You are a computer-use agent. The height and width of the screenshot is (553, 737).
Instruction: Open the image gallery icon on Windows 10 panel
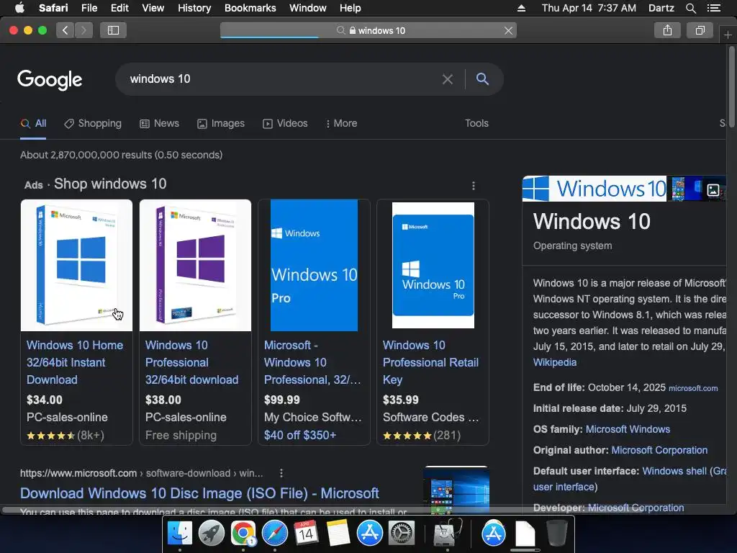tap(713, 190)
